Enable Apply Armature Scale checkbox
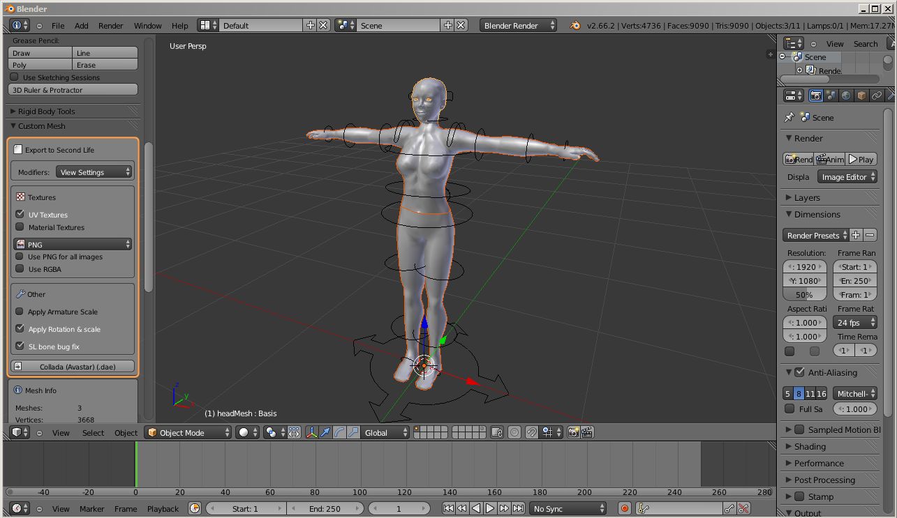The width and height of the screenshot is (897, 518). click(x=20, y=312)
